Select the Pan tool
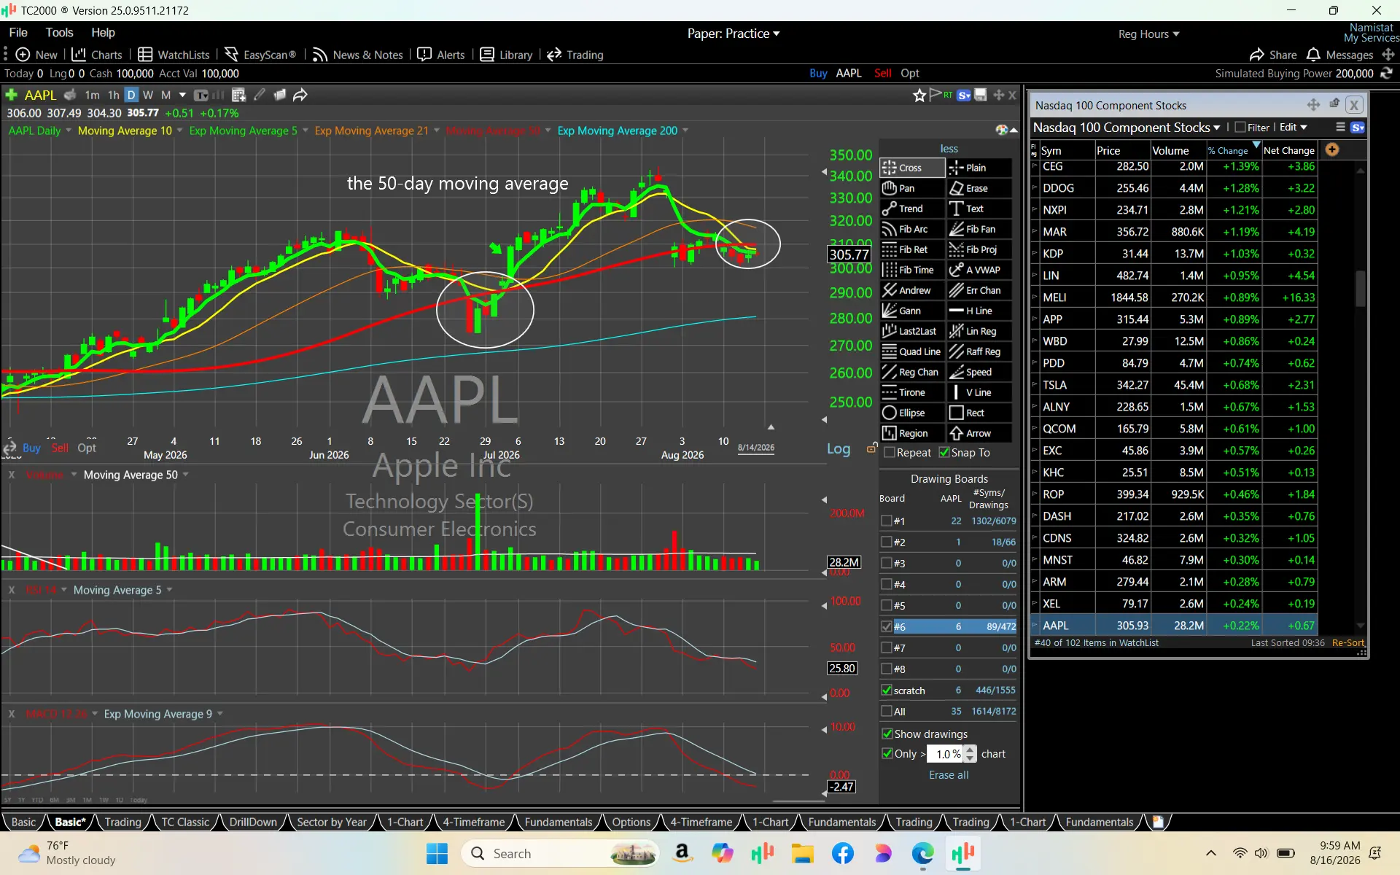Viewport: 1400px width, 875px height. click(912, 188)
